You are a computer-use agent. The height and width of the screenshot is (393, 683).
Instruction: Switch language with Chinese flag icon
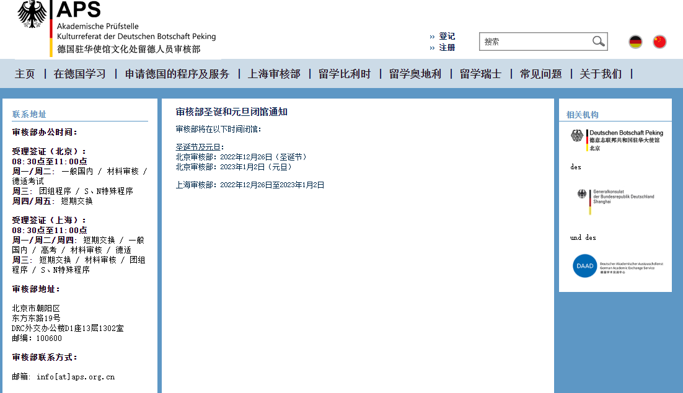tap(659, 42)
